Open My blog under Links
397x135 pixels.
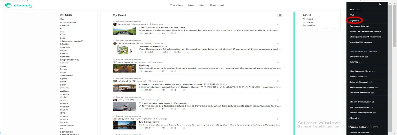308,22
